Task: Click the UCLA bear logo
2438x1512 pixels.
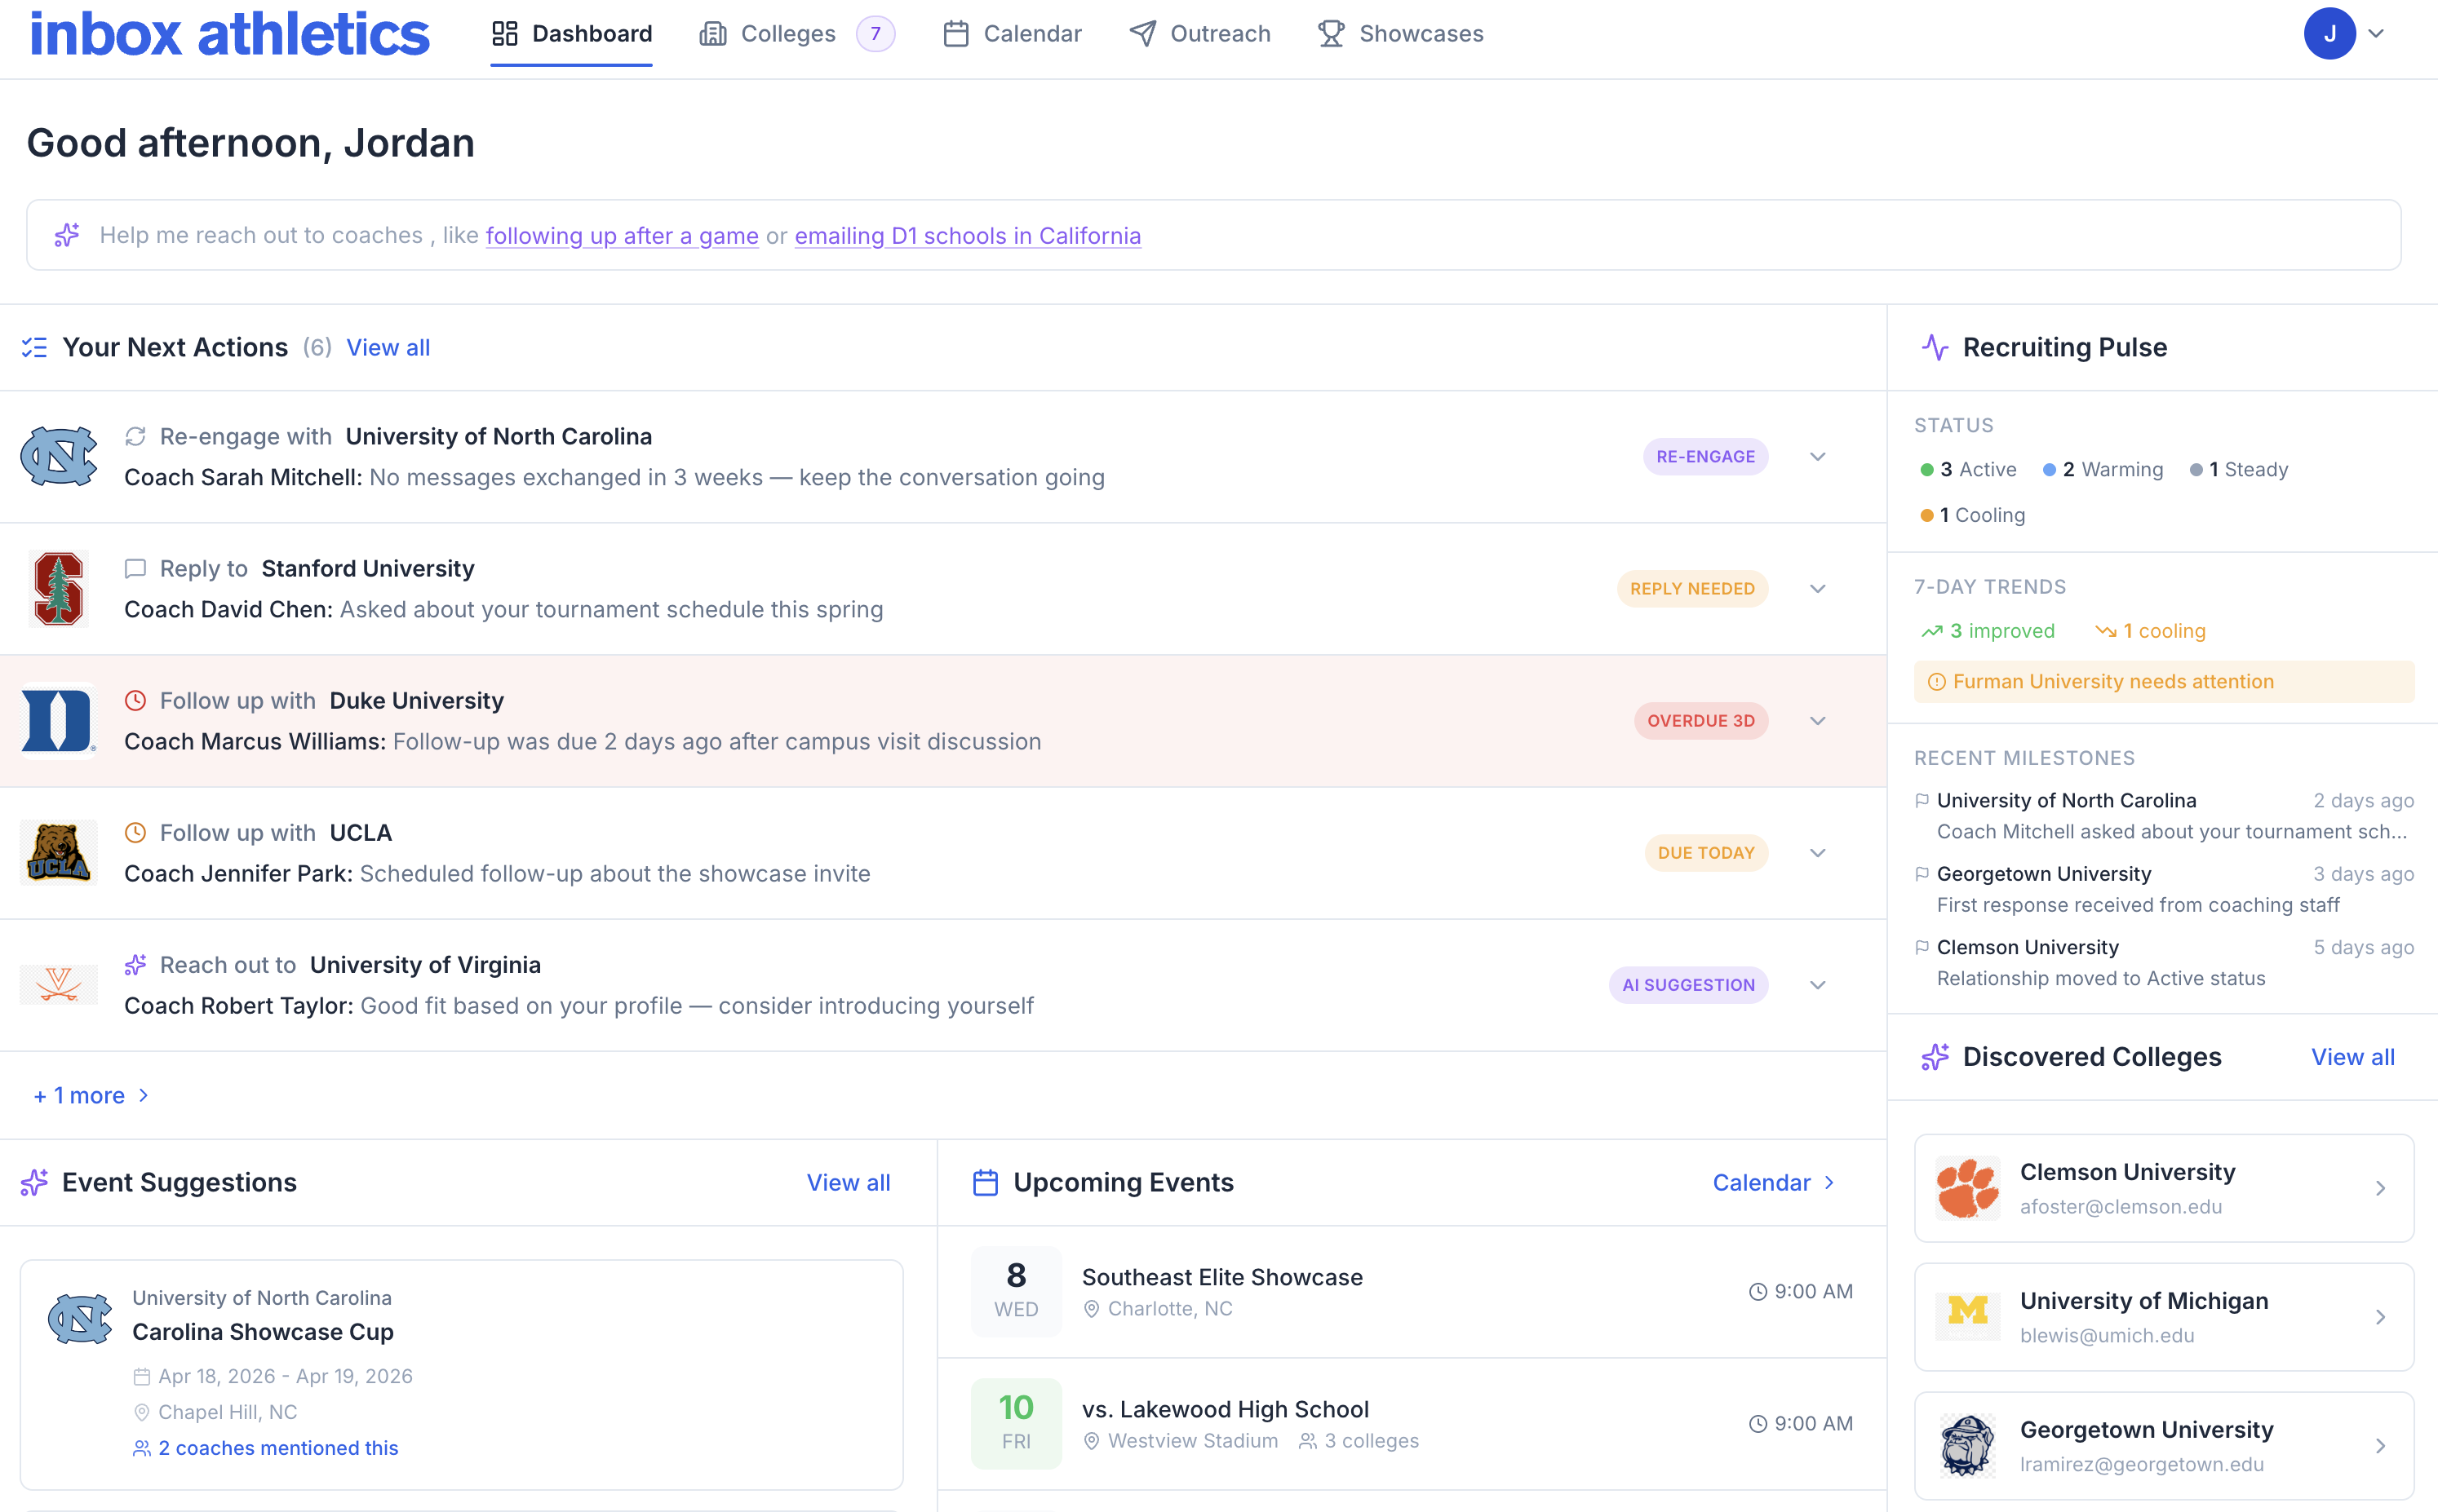Action: click(x=58, y=853)
